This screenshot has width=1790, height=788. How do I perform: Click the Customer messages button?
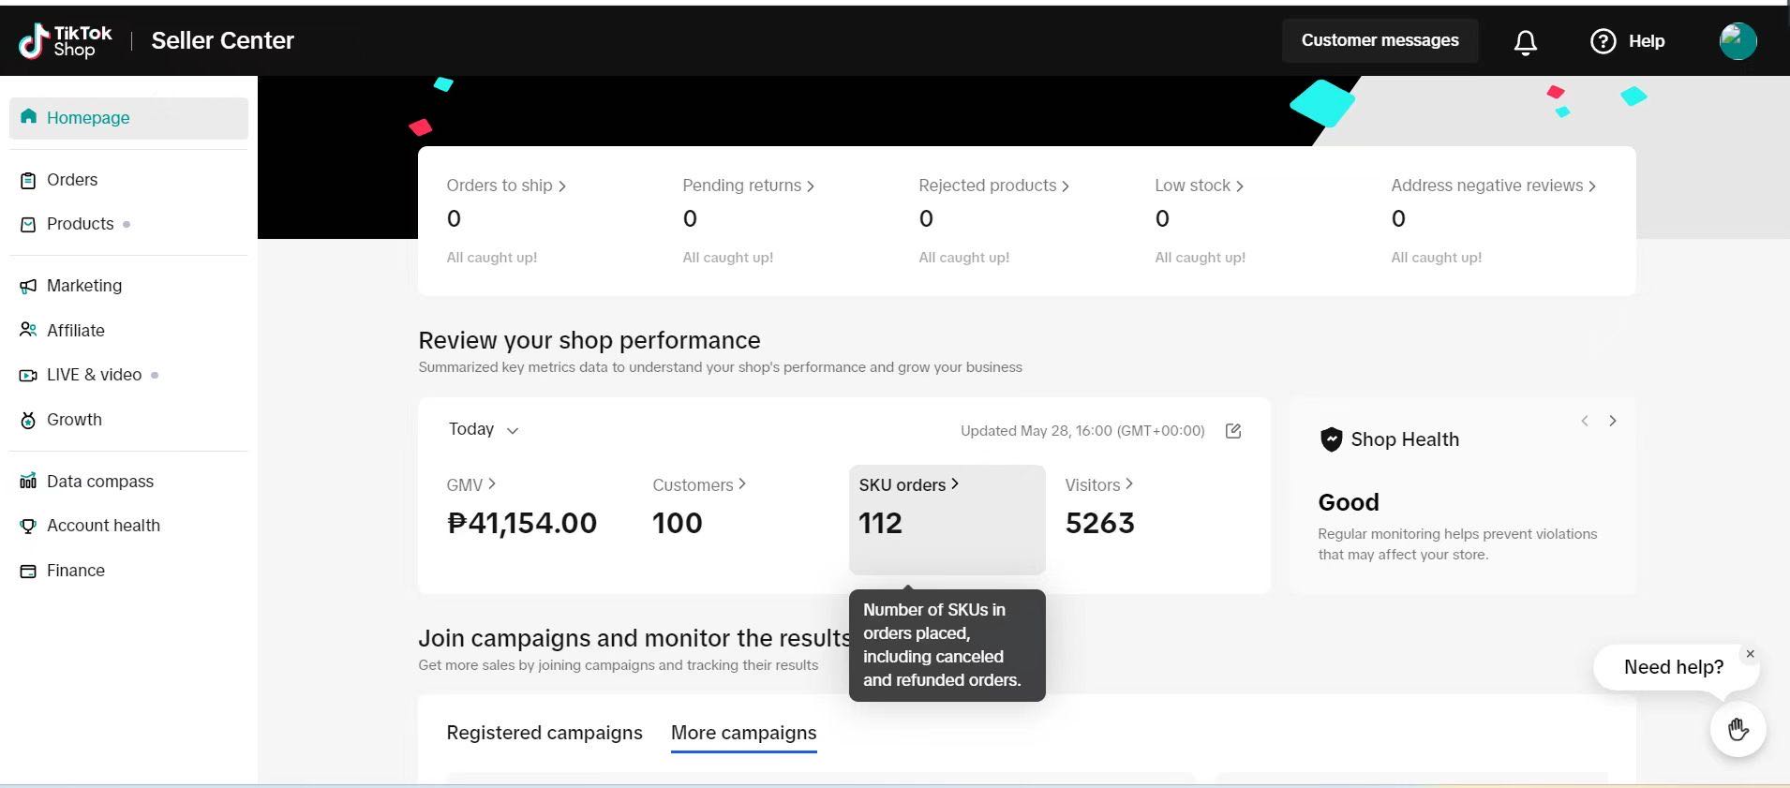click(1380, 40)
